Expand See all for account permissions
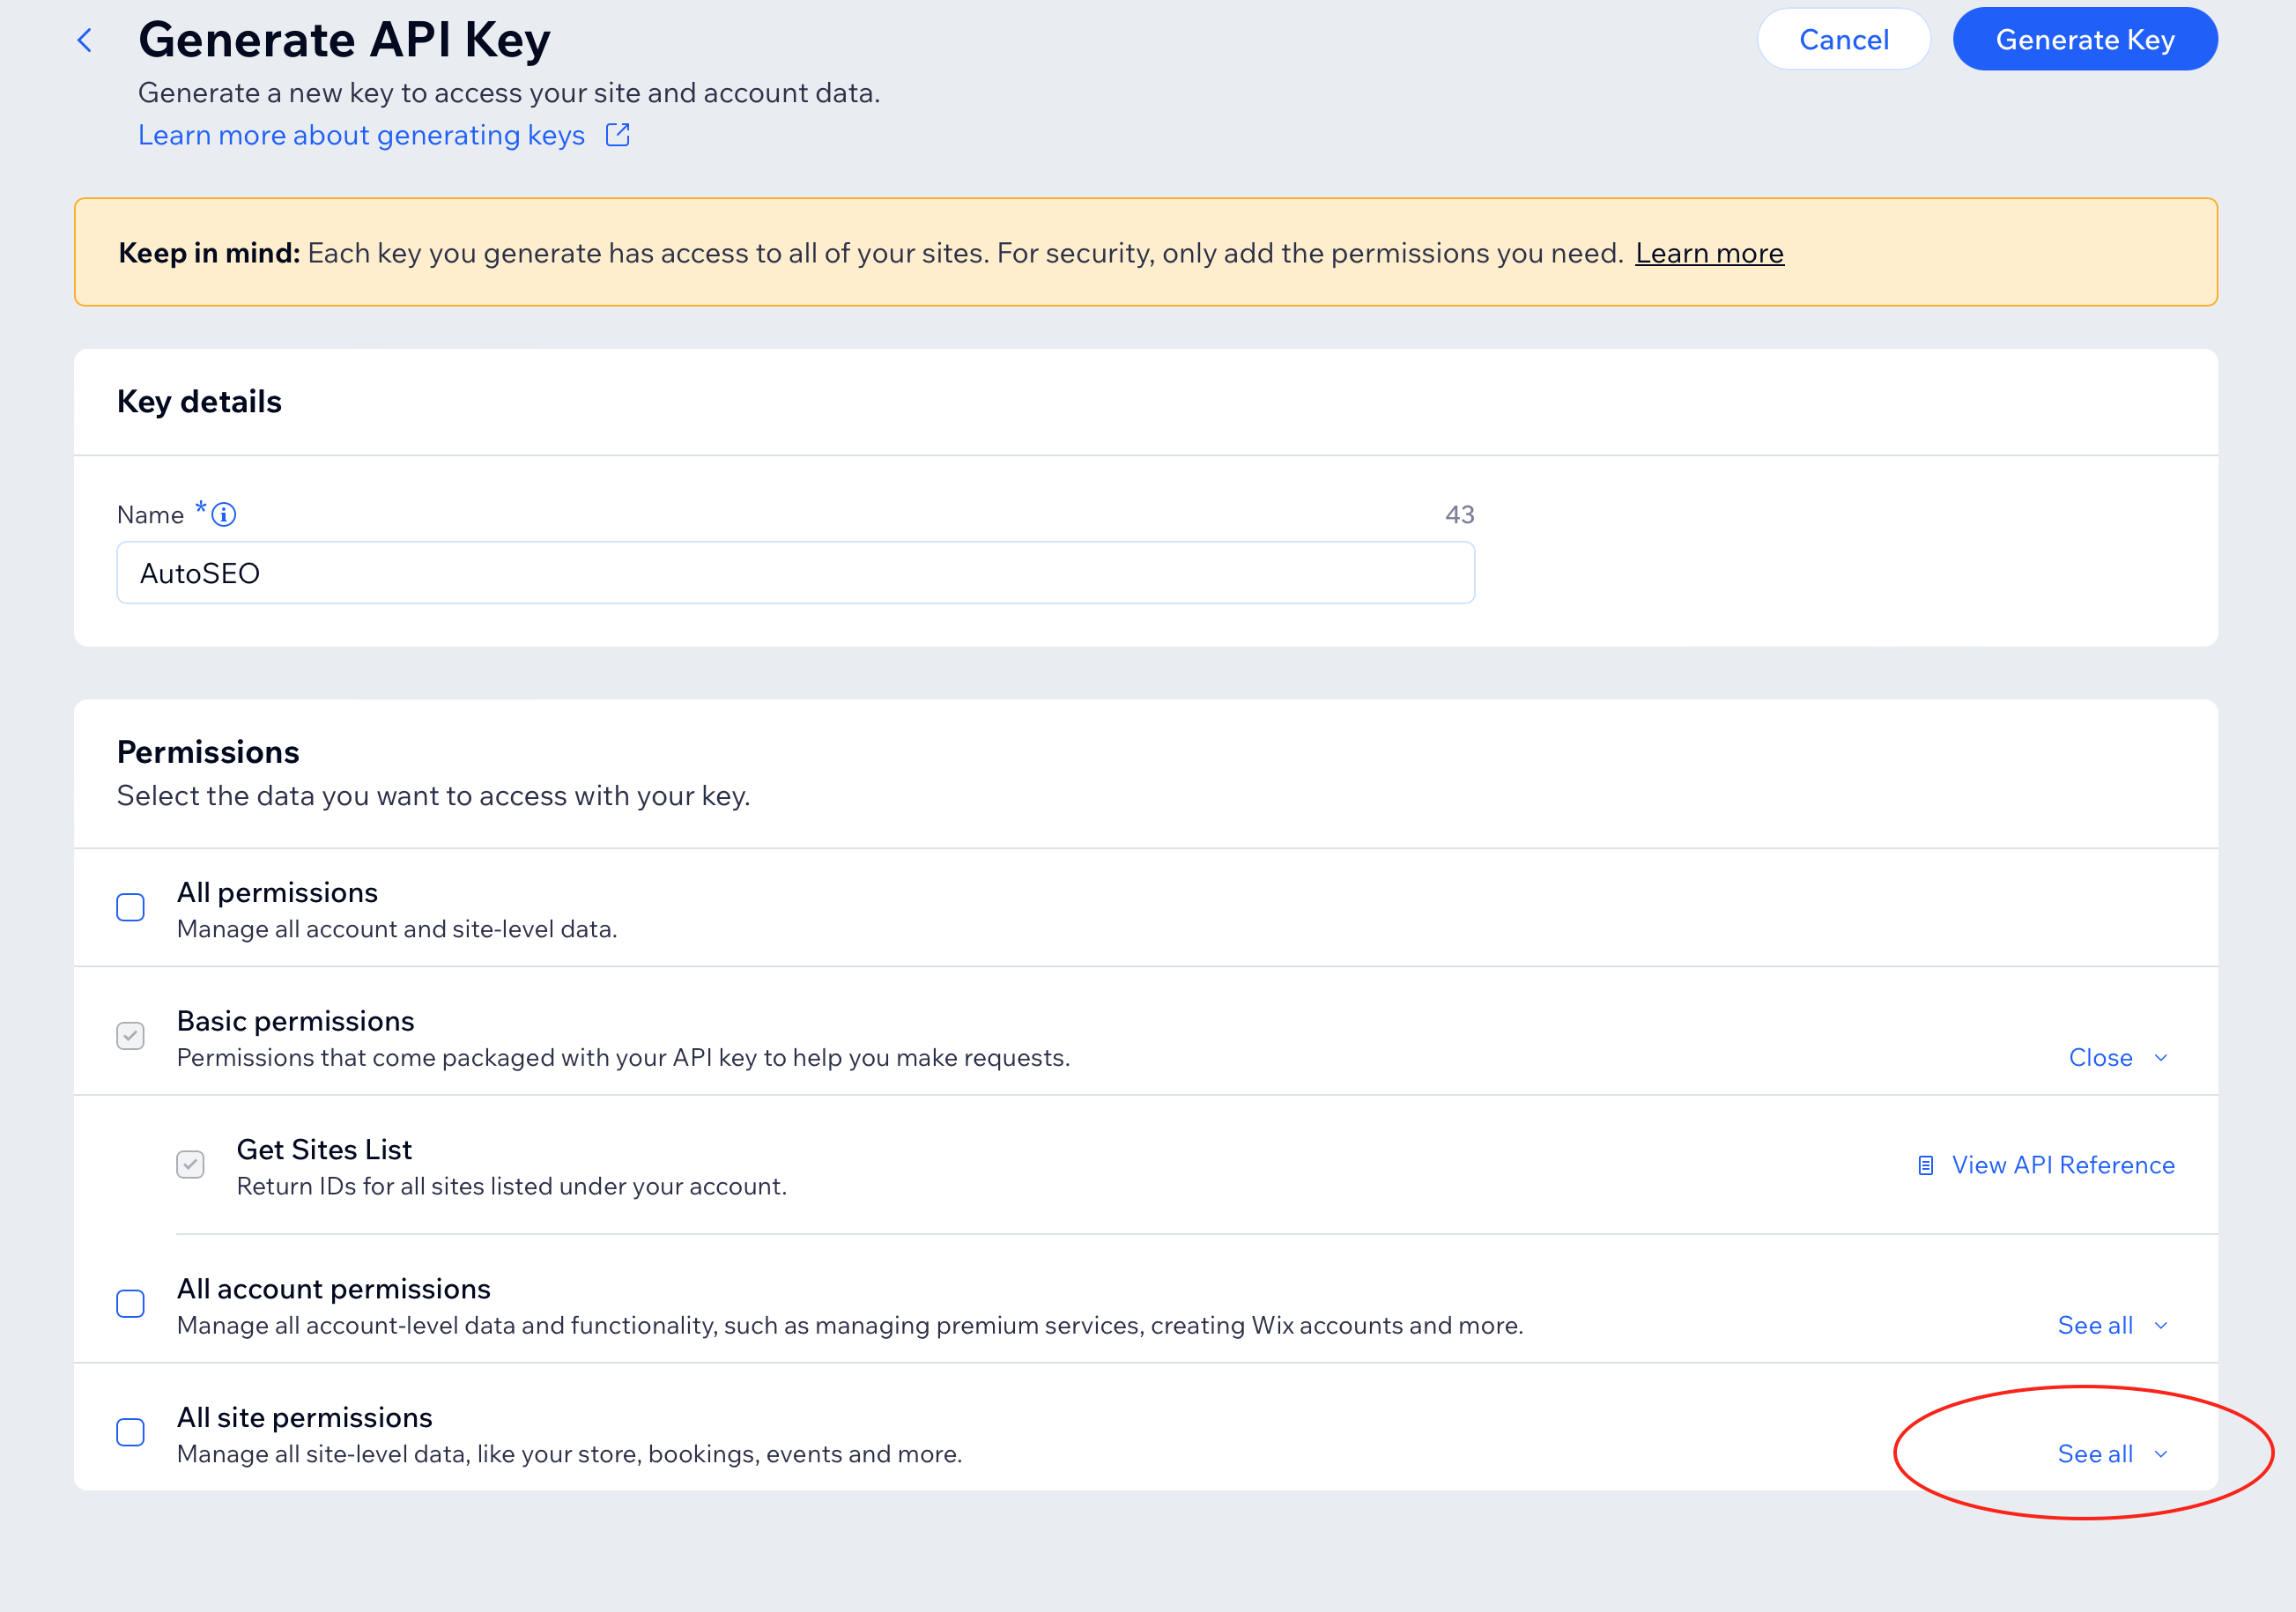Viewport: 2296px width, 1612px height. pos(2095,1325)
